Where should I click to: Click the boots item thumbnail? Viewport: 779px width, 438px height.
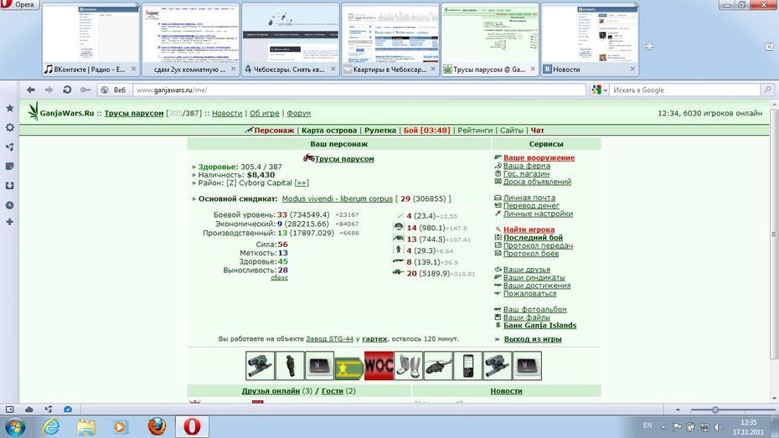coord(409,366)
